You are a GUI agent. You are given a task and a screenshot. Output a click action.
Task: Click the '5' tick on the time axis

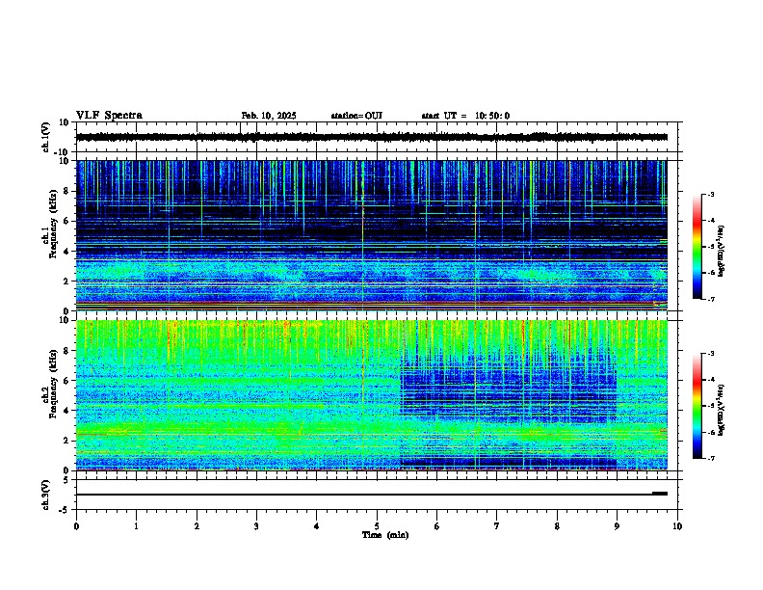(x=377, y=526)
